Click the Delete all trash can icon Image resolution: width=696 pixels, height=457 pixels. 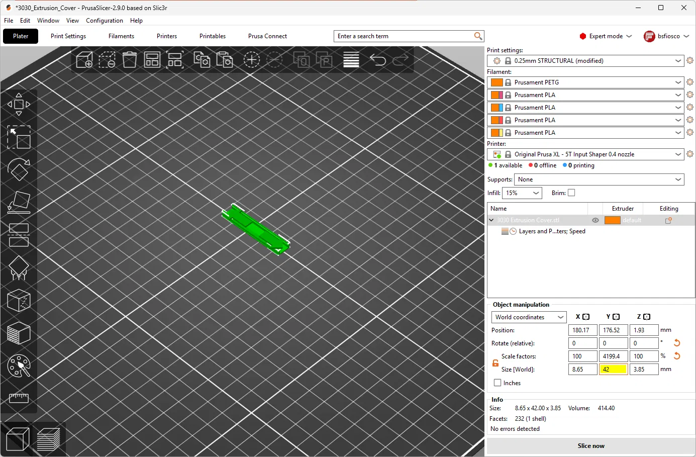point(130,60)
